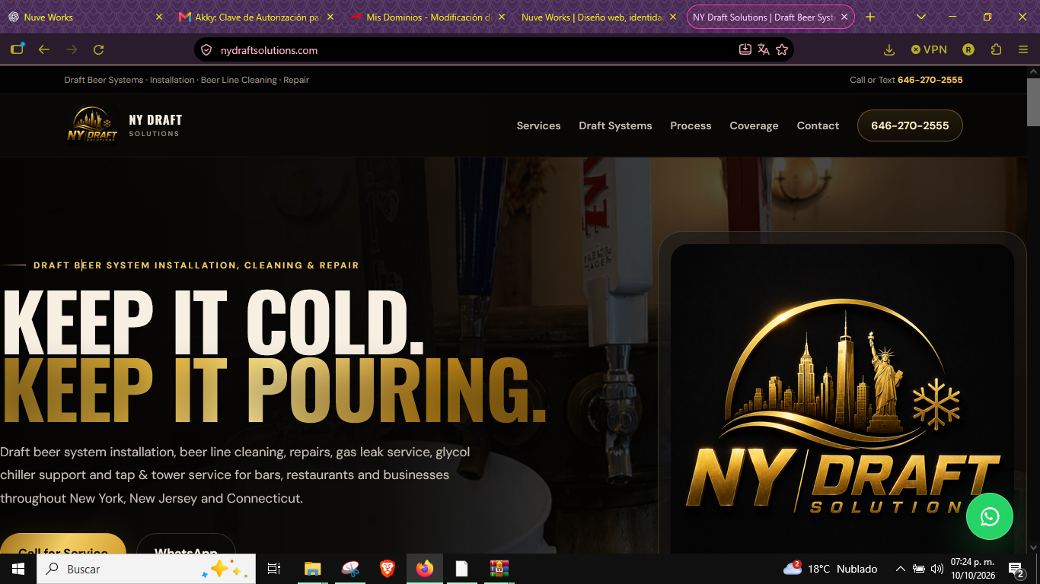Image resolution: width=1040 pixels, height=584 pixels.
Task: Open the Coverage navigation link
Action: click(x=754, y=125)
